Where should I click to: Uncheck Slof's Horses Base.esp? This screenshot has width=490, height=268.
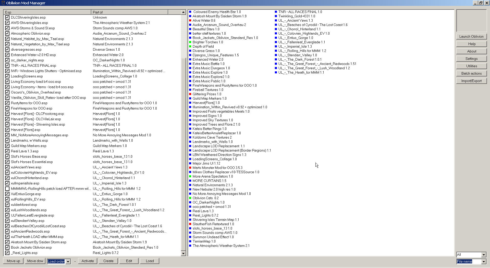click(x=7, y=156)
